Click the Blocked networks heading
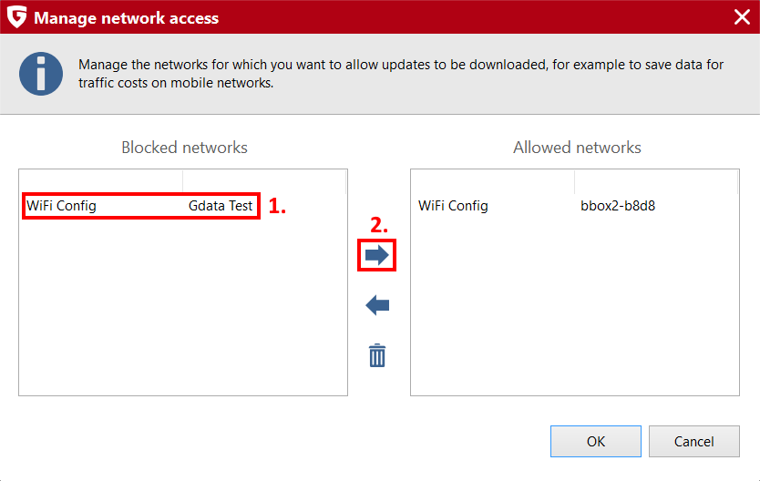The height and width of the screenshot is (481, 760). (x=184, y=148)
